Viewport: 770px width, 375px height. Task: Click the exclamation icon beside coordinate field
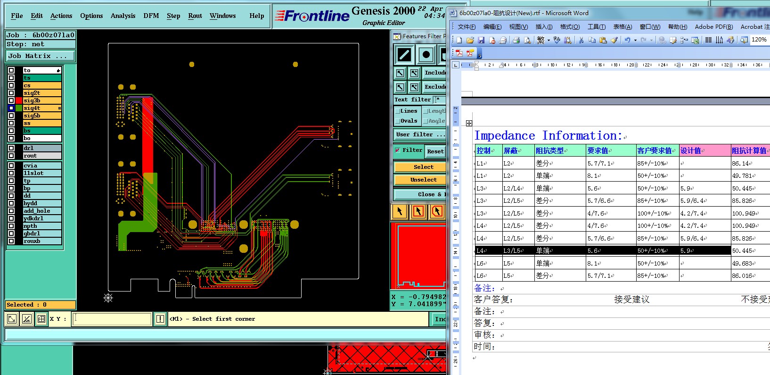(160, 319)
